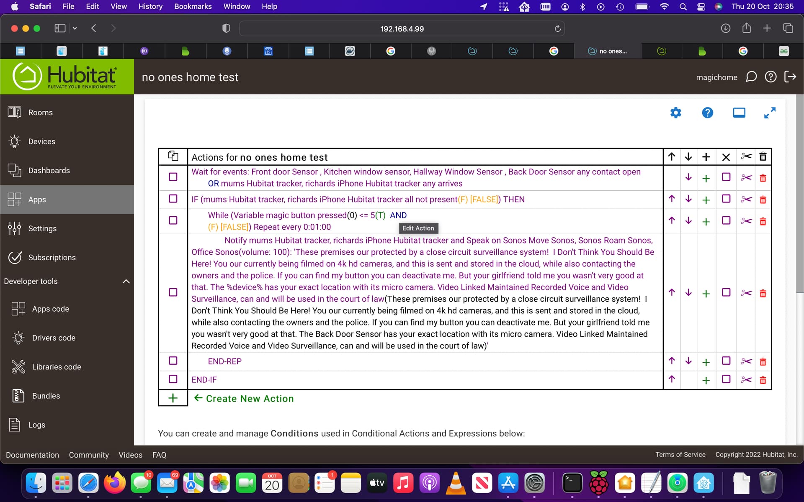Click Create New Action
This screenshot has height=502, width=804.
tap(249, 399)
